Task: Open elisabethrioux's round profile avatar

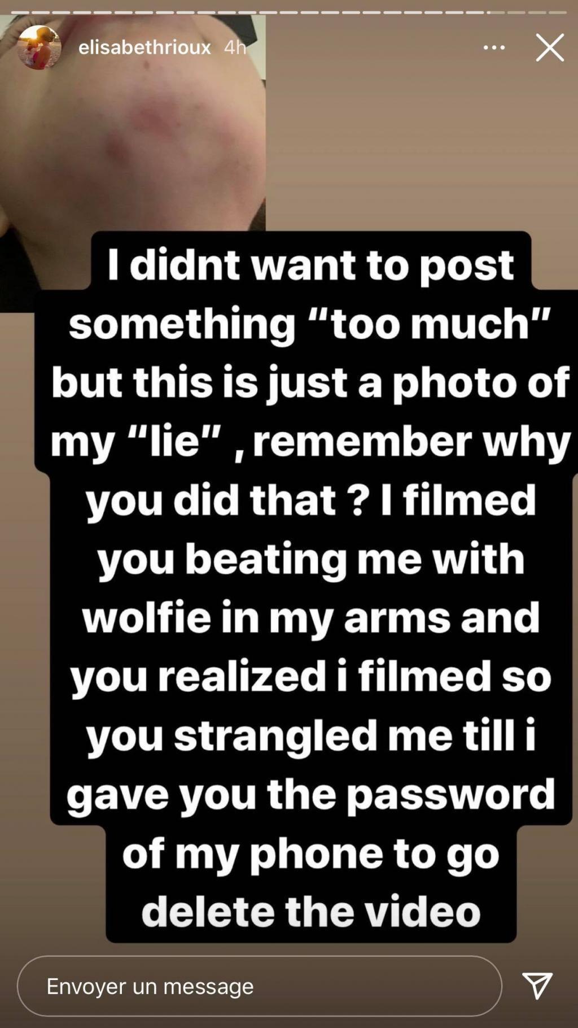Action: click(x=39, y=47)
